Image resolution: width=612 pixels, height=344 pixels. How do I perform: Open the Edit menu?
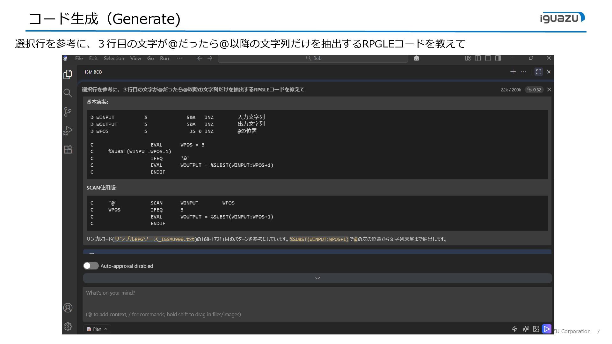click(93, 58)
